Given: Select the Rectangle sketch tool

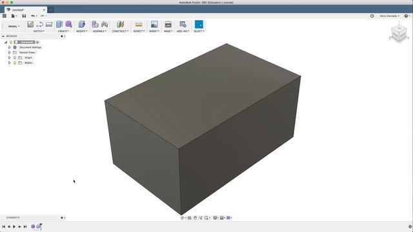Looking at the screenshot, I should point(49,24).
